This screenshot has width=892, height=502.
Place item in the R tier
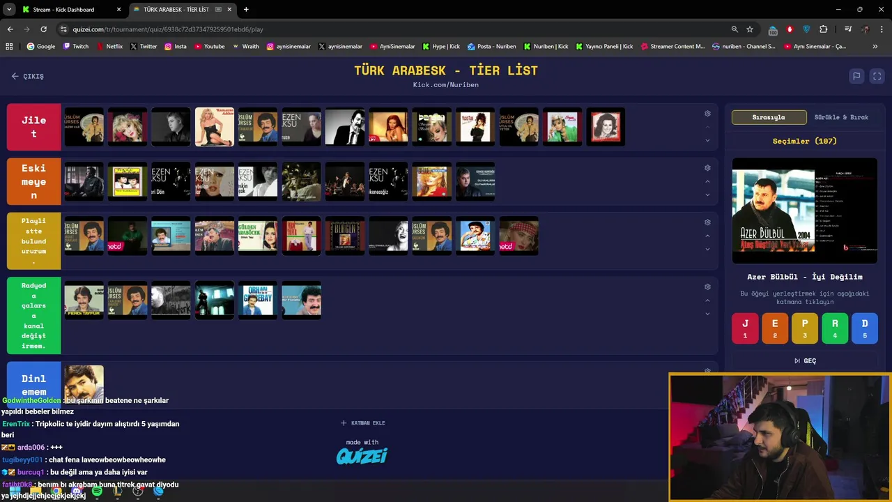click(x=835, y=329)
